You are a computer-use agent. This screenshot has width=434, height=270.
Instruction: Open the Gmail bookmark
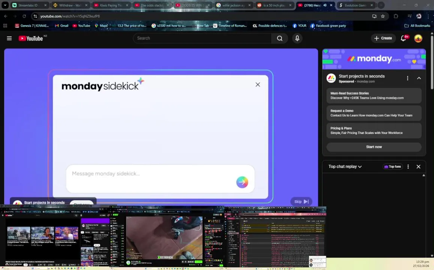[x=62, y=26]
